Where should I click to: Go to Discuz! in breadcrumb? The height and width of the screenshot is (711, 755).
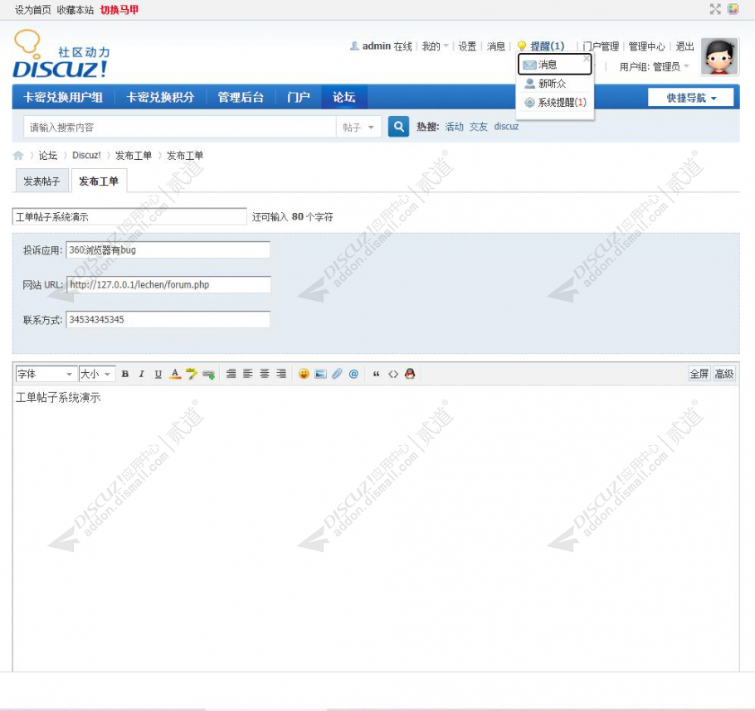click(86, 156)
